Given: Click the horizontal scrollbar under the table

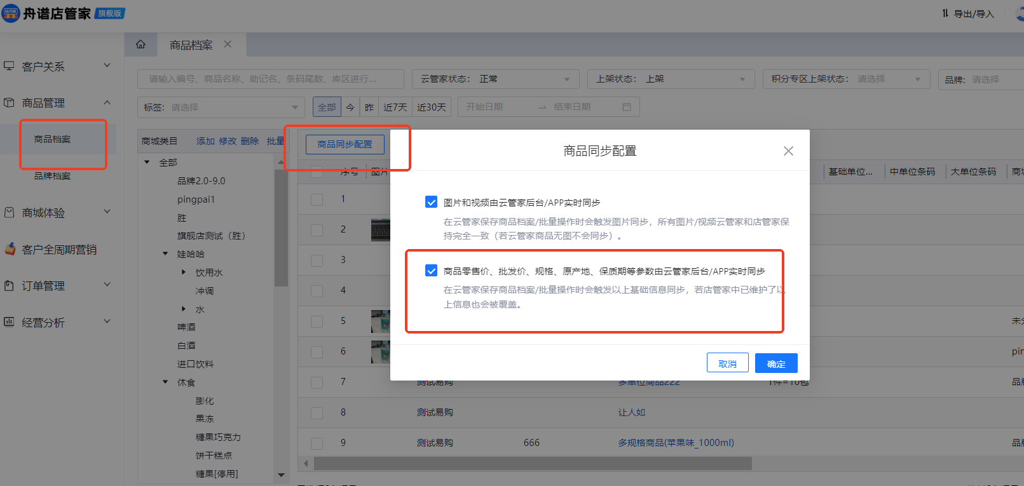Looking at the screenshot, I should click(x=533, y=464).
